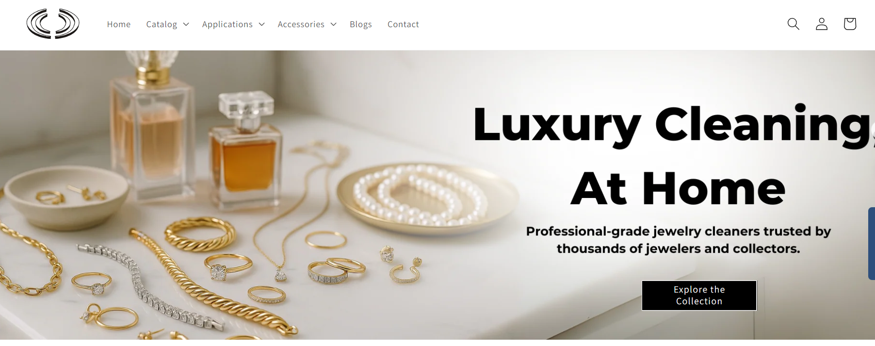This screenshot has height=346, width=875.
Task: View the shopping cart icon
Action: [849, 24]
